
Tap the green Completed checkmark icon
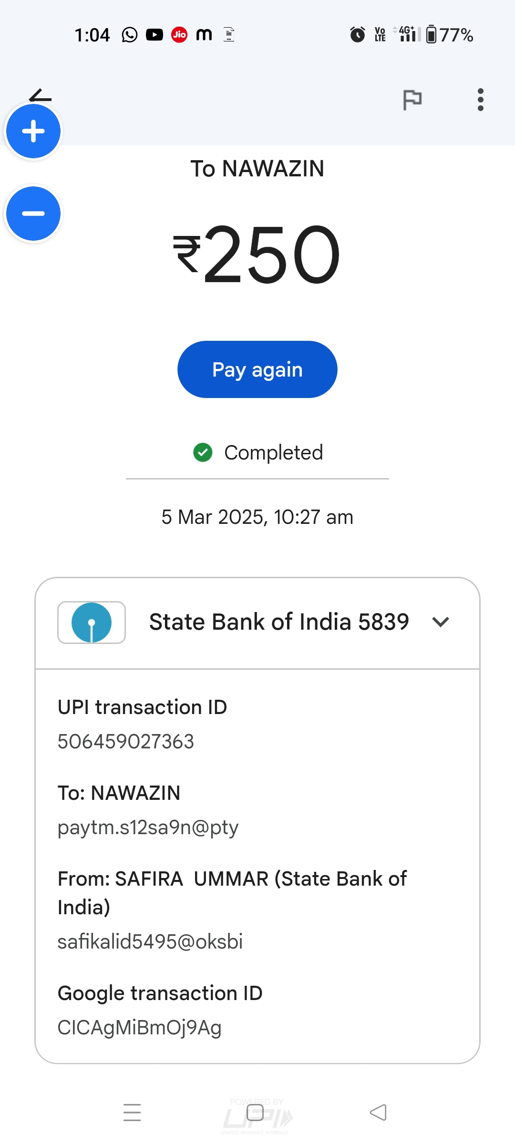coord(203,452)
